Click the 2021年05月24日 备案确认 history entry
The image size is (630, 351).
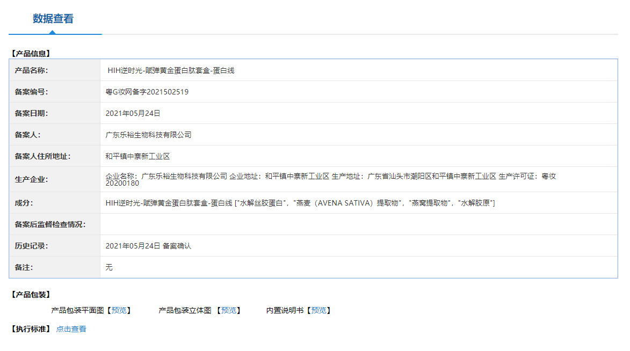tap(148, 246)
